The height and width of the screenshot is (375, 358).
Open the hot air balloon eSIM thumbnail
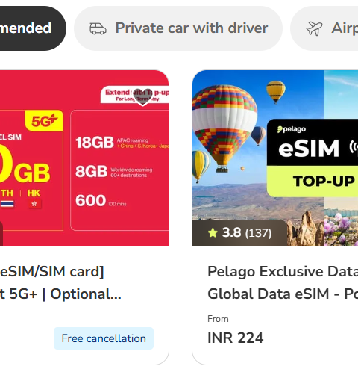(x=275, y=158)
